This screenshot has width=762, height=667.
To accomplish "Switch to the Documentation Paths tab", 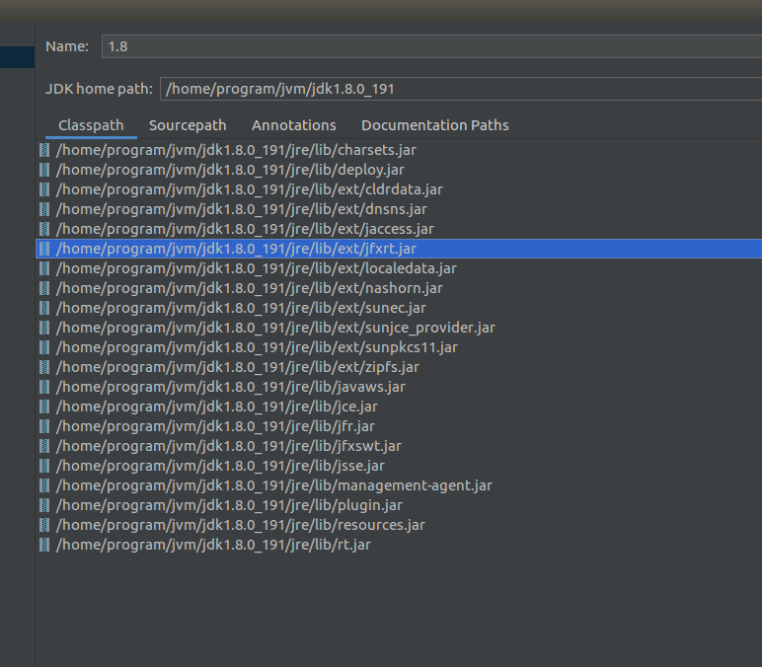I will coord(435,125).
